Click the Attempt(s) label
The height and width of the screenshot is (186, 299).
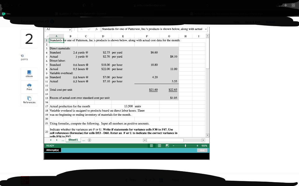[x=53, y=150]
